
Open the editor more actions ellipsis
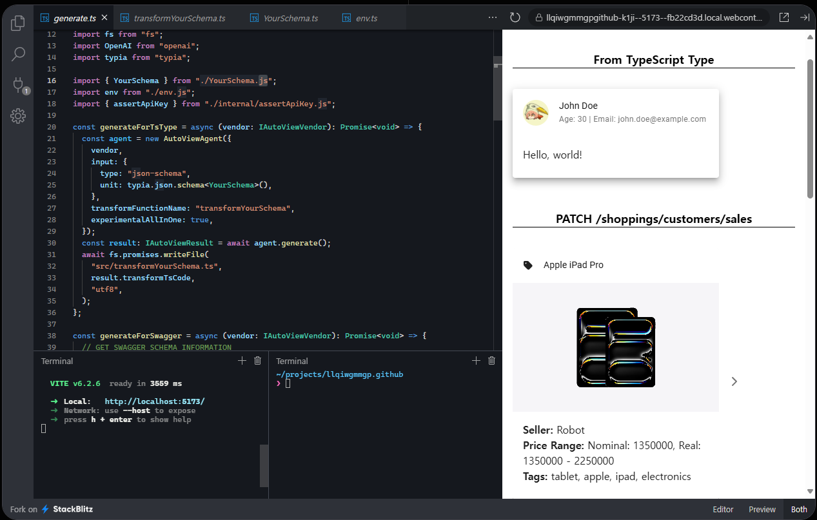pos(493,17)
